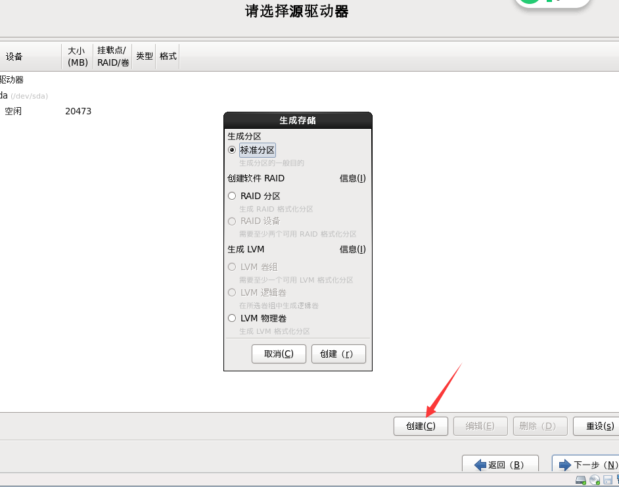Click the 生成存储 dialog title bar
Screen dimensions: 619x487
tap(298, 120)
